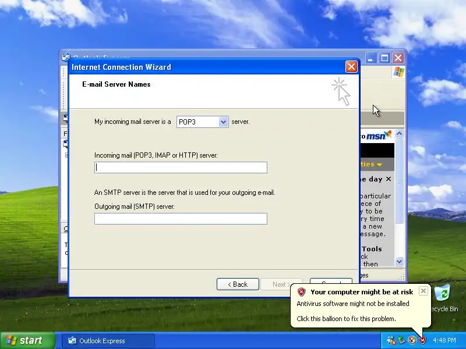Screen dimensions: 466x349
Task: Open the POP3 server type dropdown
Action: pyautogui.click(x=223, y=122)
